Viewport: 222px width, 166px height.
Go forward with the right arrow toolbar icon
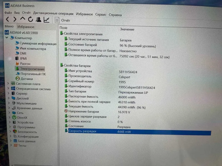[15, 19]
